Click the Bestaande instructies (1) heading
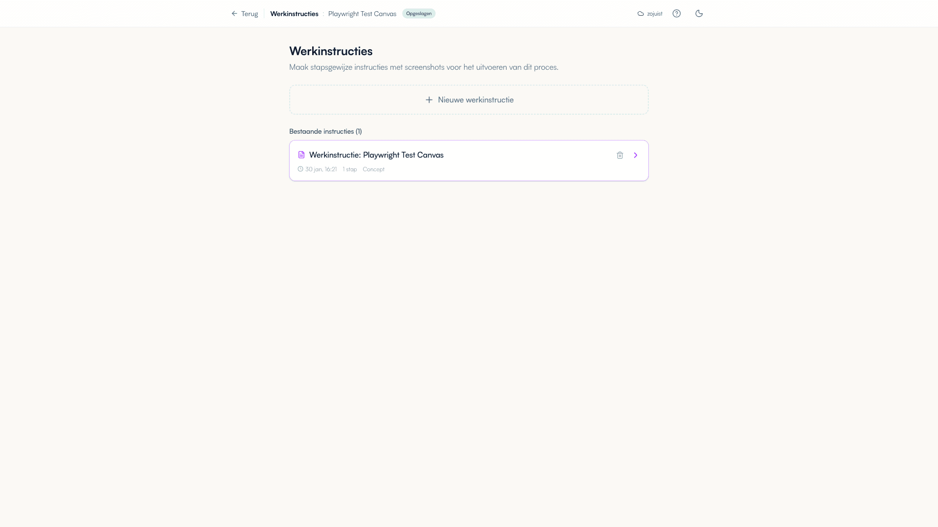Viewport: 938px width, 527px height. [x=325, y=131]
